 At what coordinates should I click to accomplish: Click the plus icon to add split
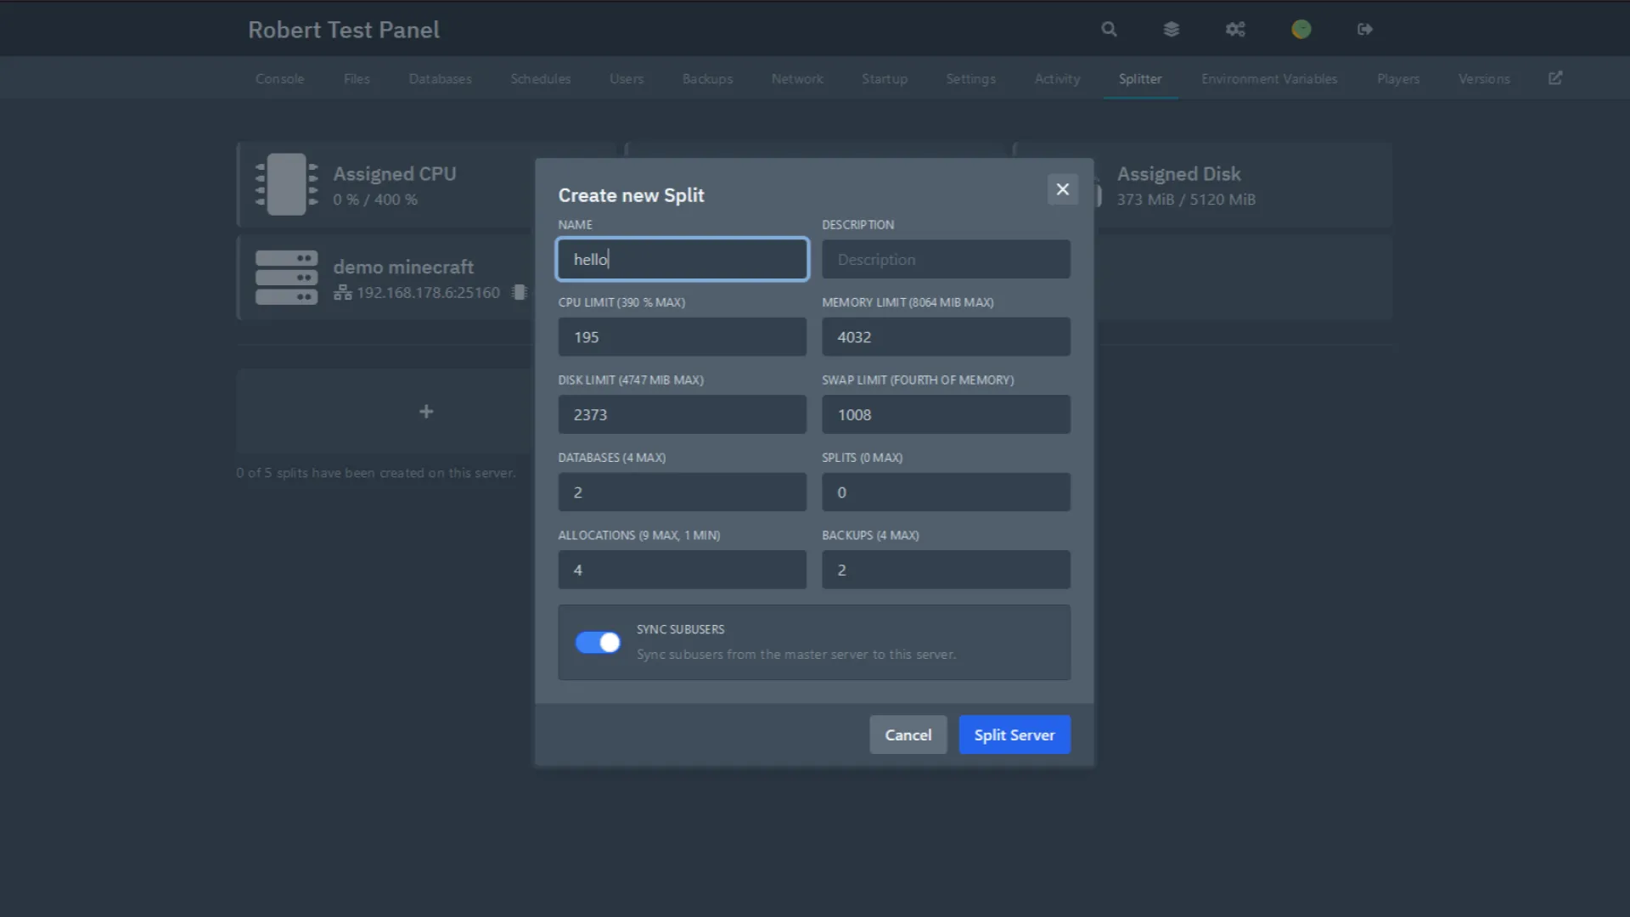point(426,412)
